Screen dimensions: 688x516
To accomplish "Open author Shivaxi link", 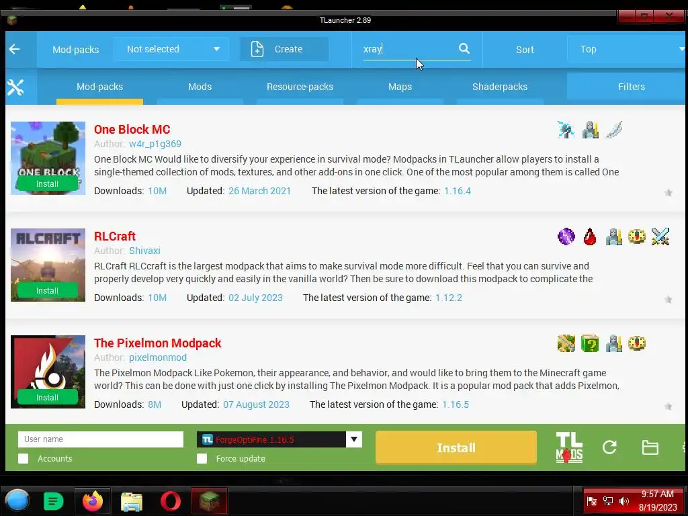I will (x=145, y=251).
